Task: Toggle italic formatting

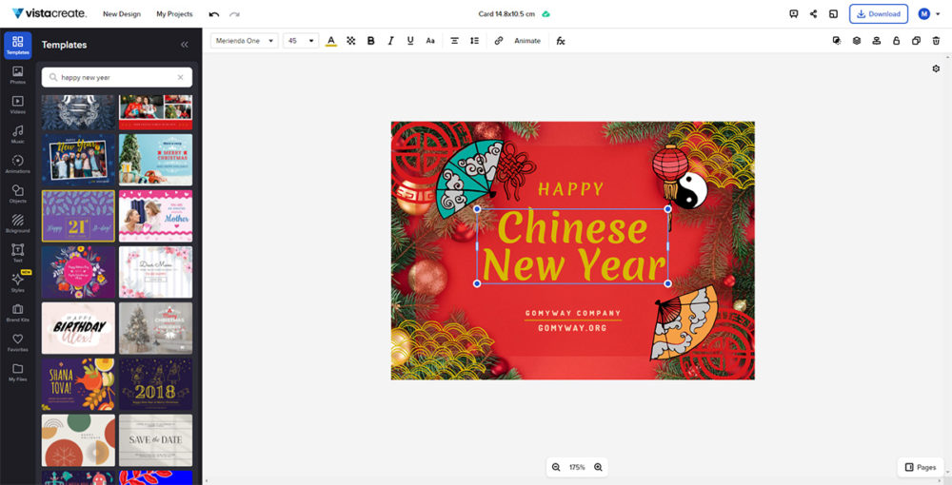Action: point(390,41)
